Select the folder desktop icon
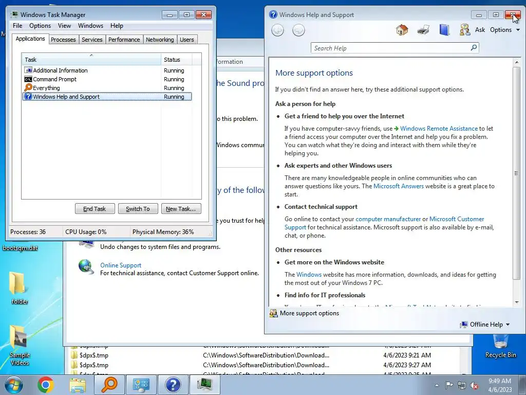Viewport: 526px width, 395px height. tap(19, 288)
